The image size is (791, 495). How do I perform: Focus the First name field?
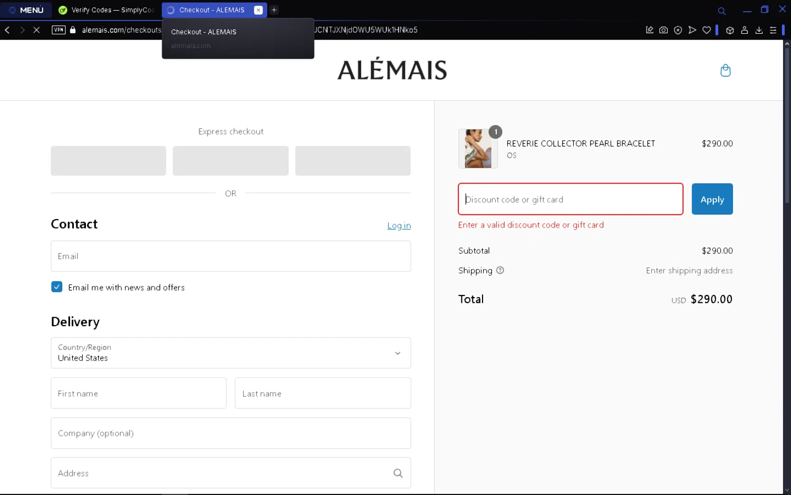[139, 393]
